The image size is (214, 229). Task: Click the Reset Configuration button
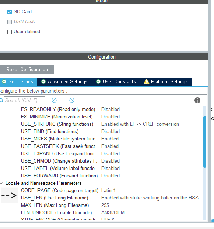click(27, 70)
